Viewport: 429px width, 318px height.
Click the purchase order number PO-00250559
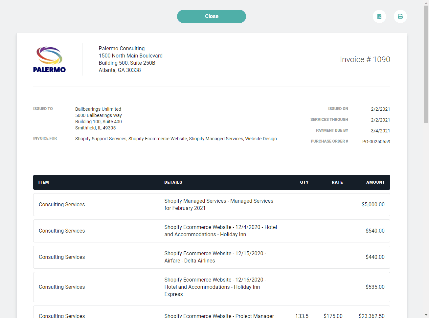[376, 142]
